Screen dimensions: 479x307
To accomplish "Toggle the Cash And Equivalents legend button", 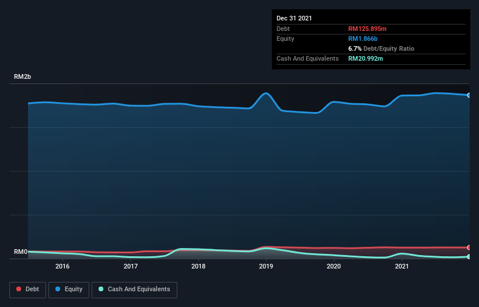I will [134, 289].
